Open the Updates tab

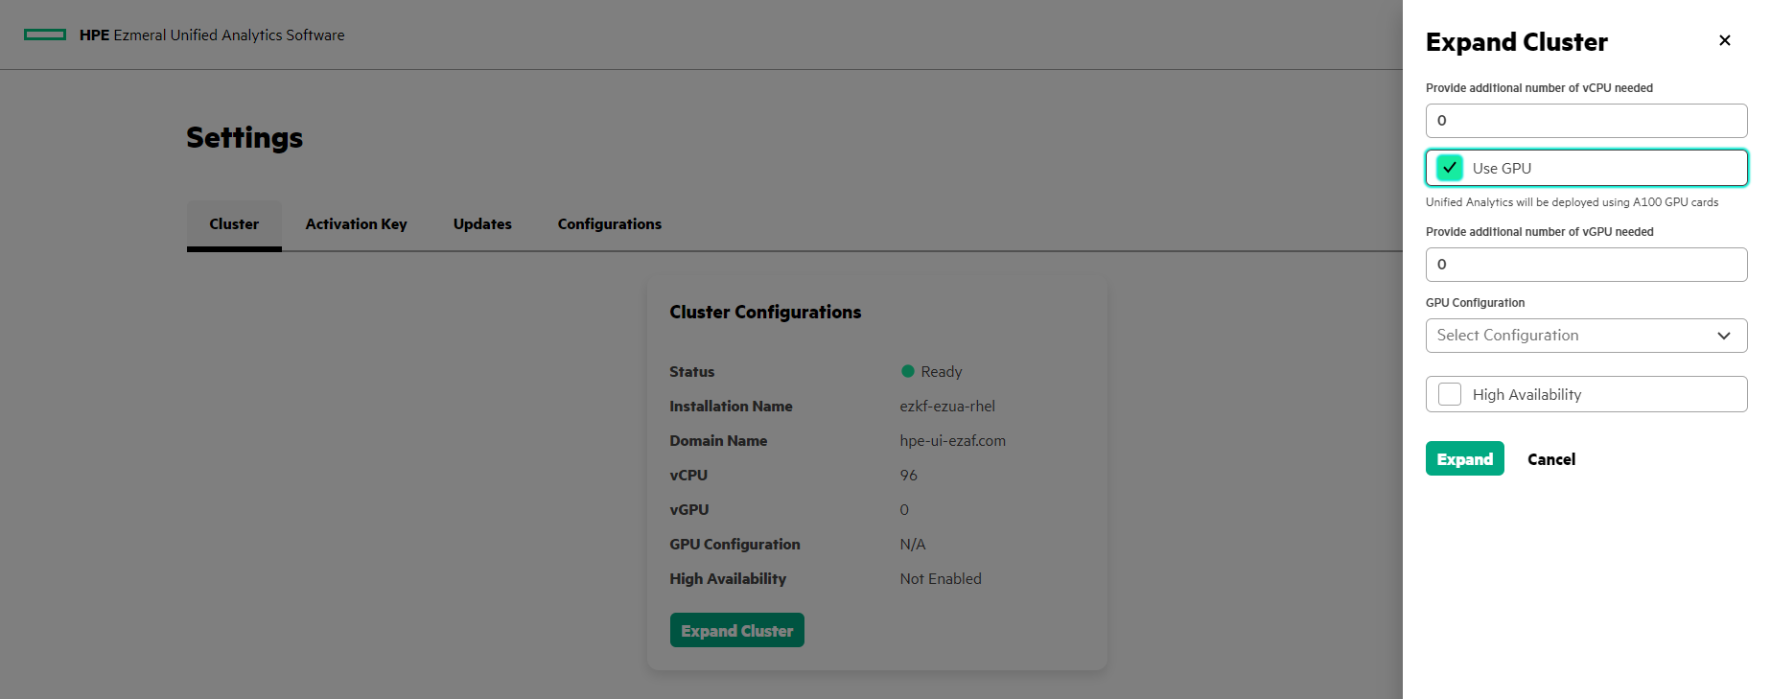click(x=482, y=224)
